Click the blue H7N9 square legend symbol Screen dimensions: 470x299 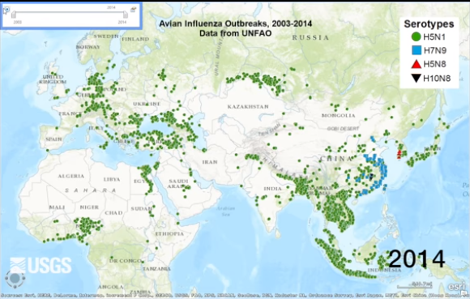417,50
